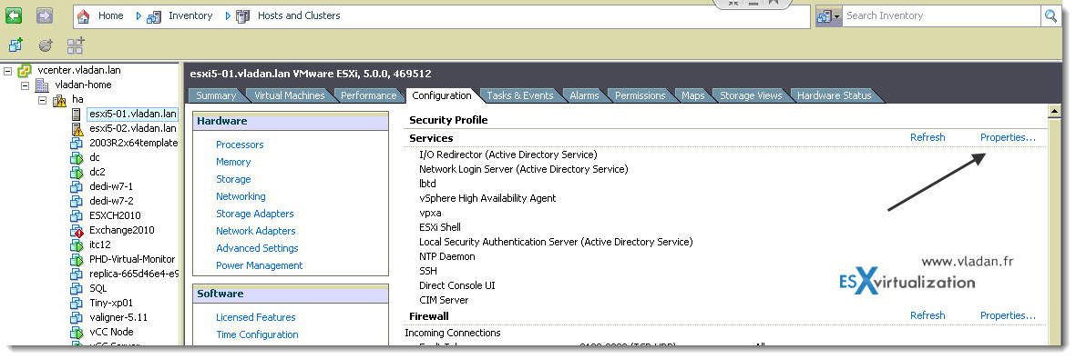Open Properties for Firewall
This screenshot has width=1076, height=359.
pos(1008,315)
